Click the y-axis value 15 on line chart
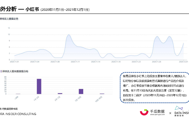Viewport: 189px width, 119px height. click(x=9, y=28)
